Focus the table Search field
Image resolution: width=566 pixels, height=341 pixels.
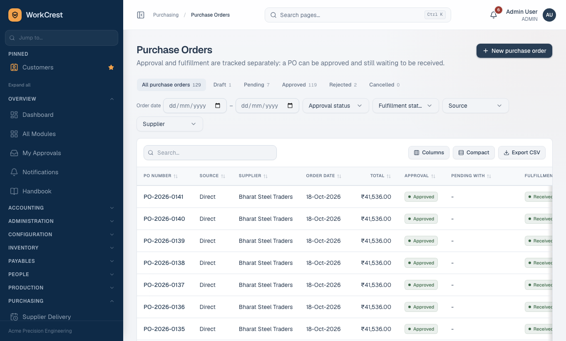[x=210, y=153]
